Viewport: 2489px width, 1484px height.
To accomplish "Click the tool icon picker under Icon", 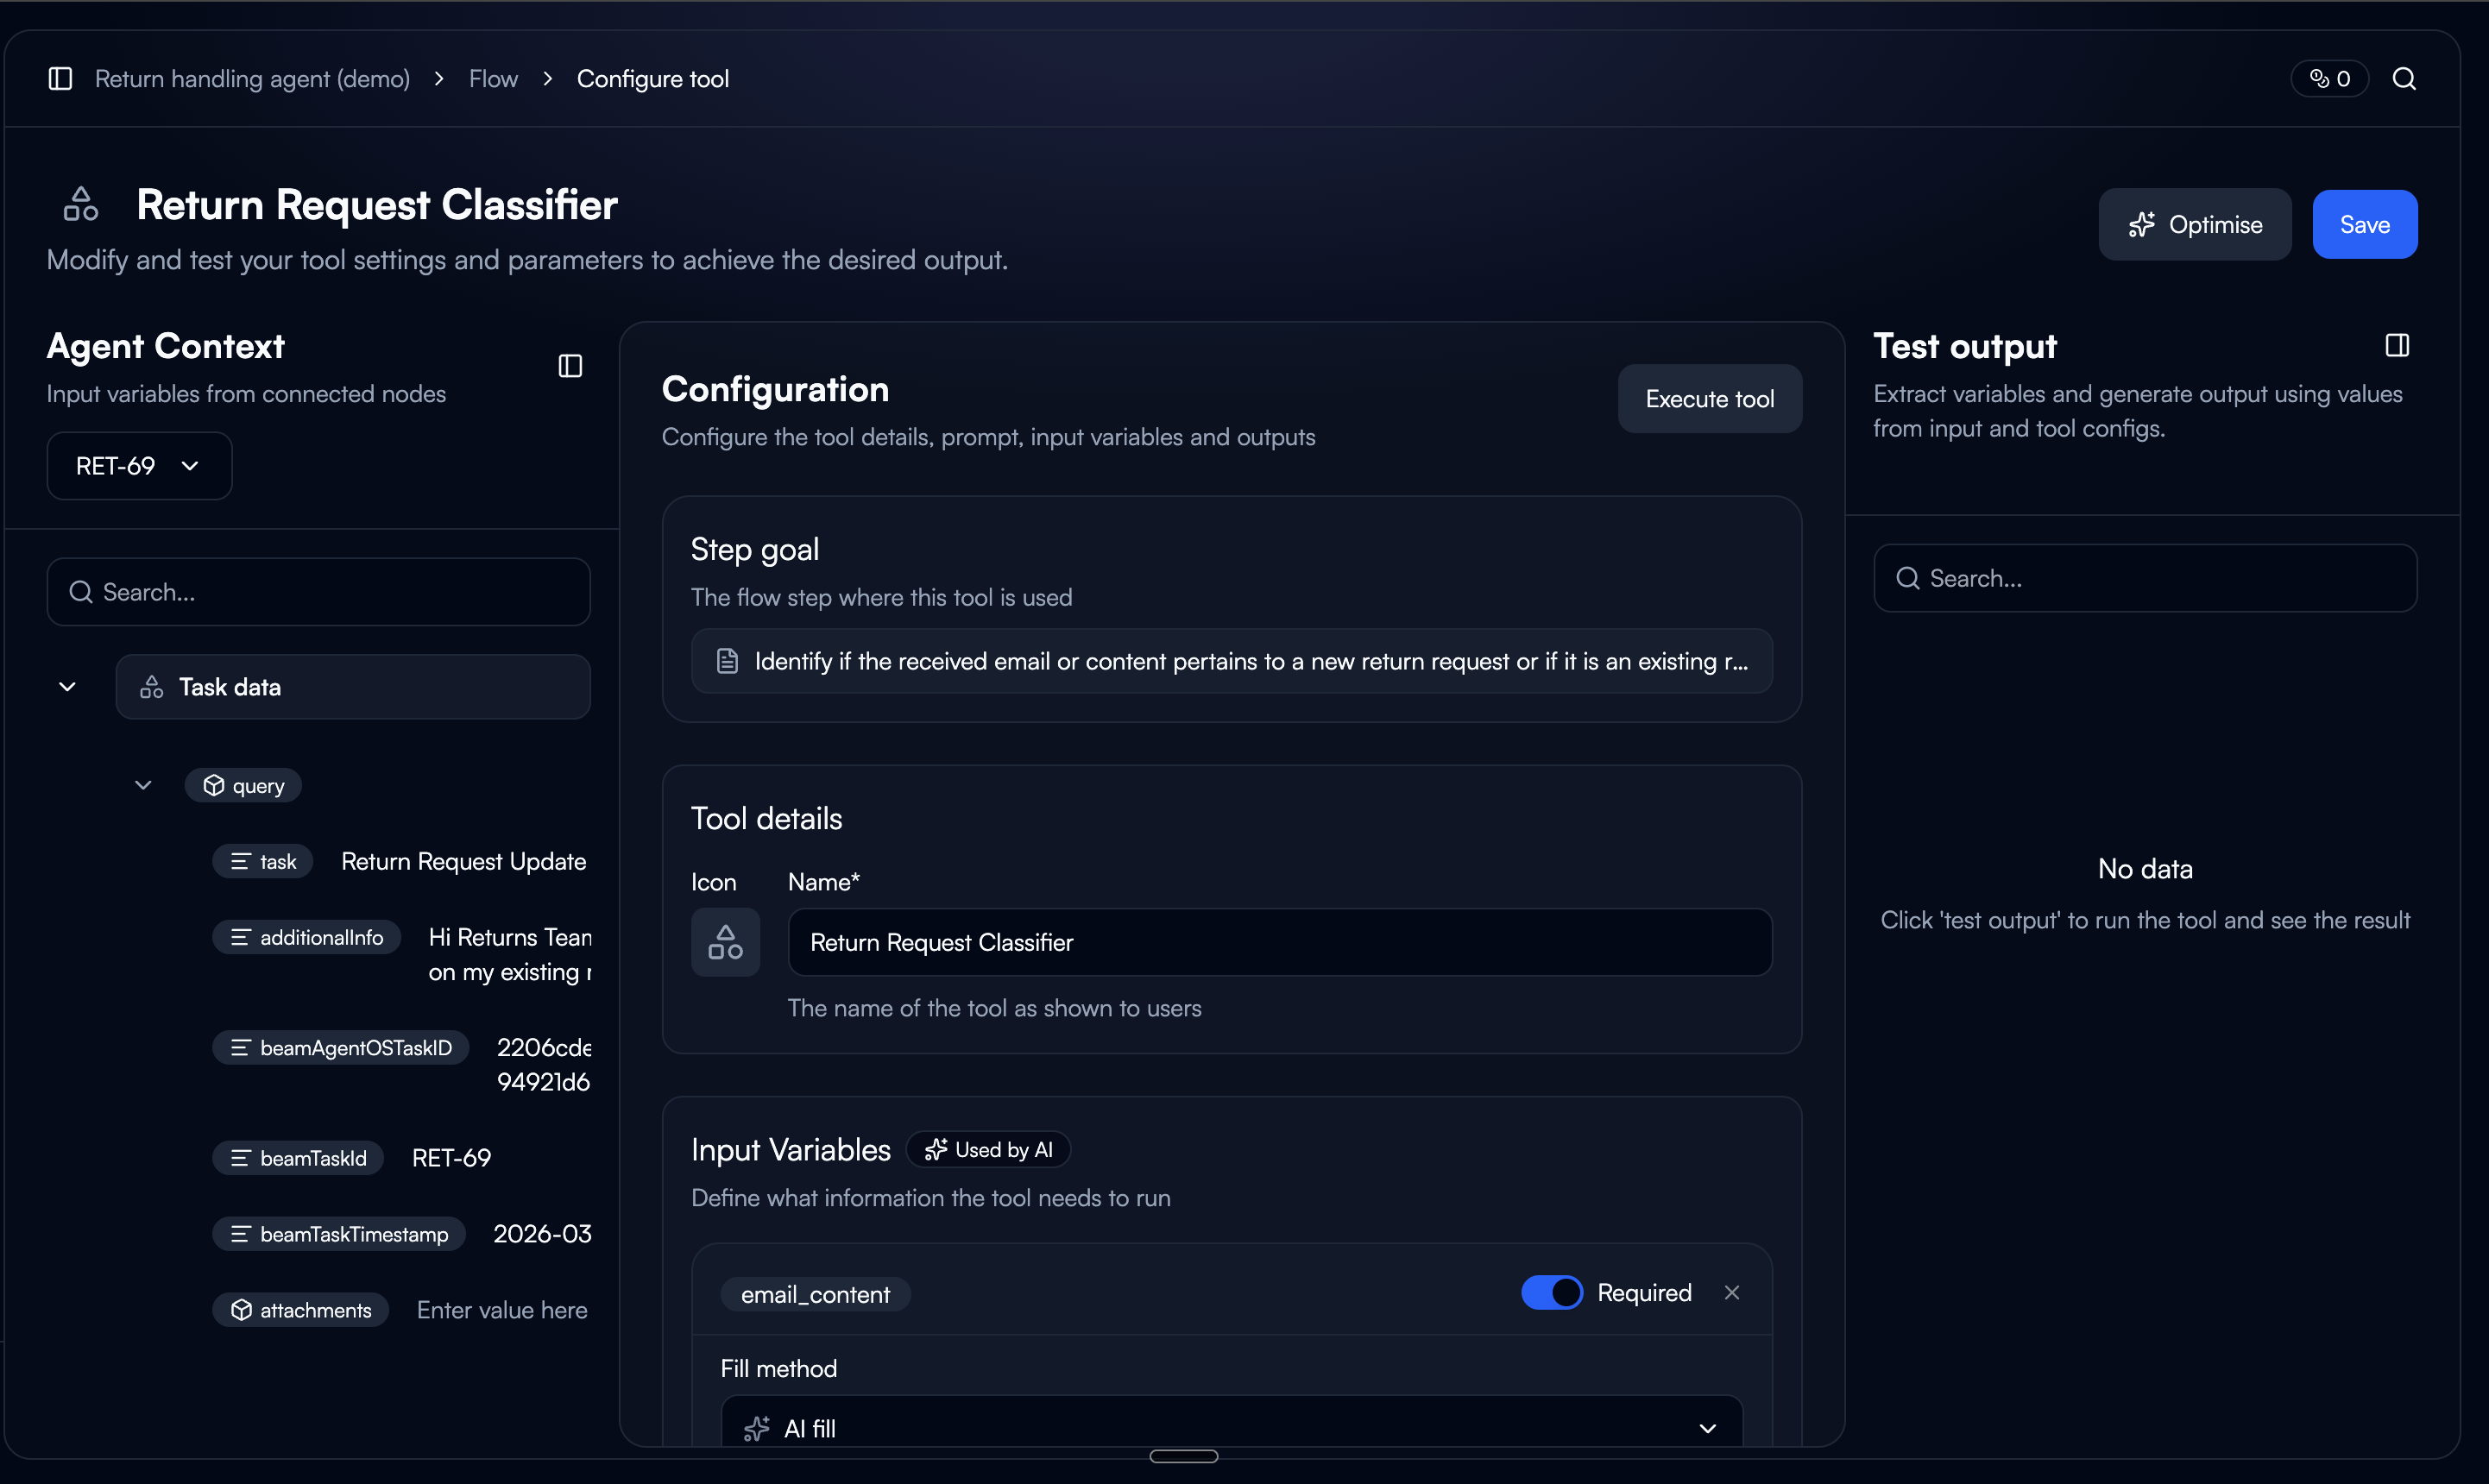I will pyautogui.click(x=725, y=942).
